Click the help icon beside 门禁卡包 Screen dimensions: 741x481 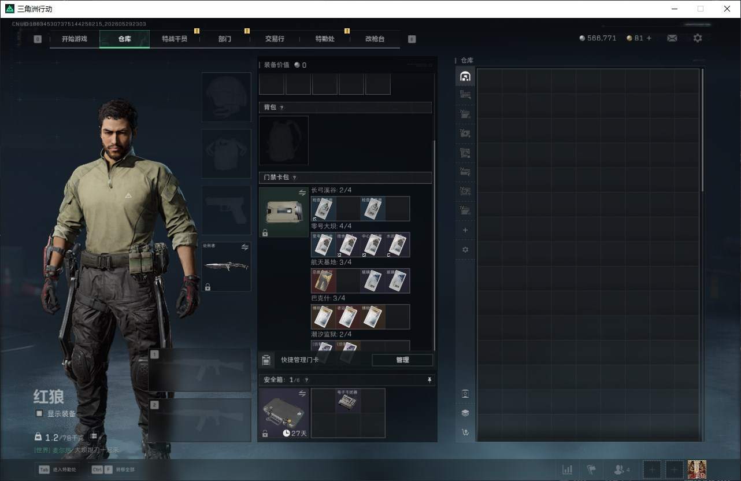[294, 177]
